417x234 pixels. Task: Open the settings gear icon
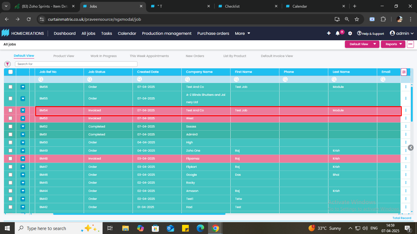(350, 33)
